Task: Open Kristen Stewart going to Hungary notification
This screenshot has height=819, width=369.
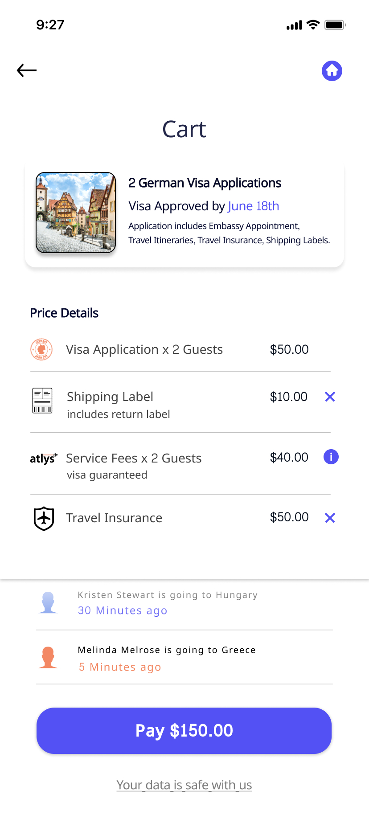Action: 168,602
